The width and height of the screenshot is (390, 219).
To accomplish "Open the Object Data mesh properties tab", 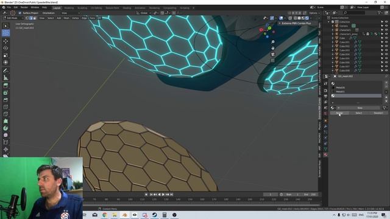I will [325, 149].
